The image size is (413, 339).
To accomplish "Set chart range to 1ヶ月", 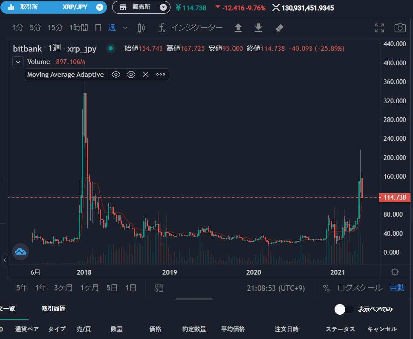I will click(90, 287).
